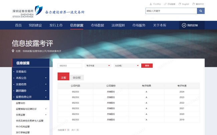Expand 监管措施与纪律处分 submenu
The height and width of the screenshot is (135, 217).
pos(46,109)
